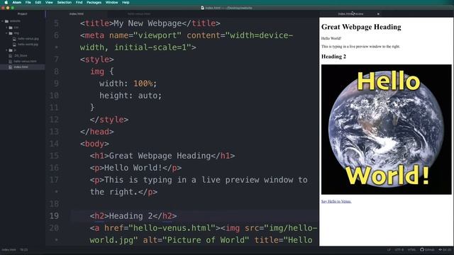Collapse the website root folder
The height and width of the screenshot is (255, 454).
(3, 21)
